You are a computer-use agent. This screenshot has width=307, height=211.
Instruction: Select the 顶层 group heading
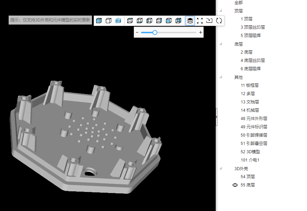point(239,11)
